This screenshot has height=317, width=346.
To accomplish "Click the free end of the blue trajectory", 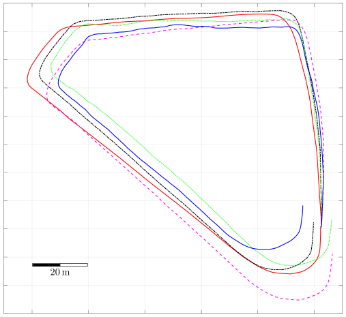I will click(x=302, y=206).
